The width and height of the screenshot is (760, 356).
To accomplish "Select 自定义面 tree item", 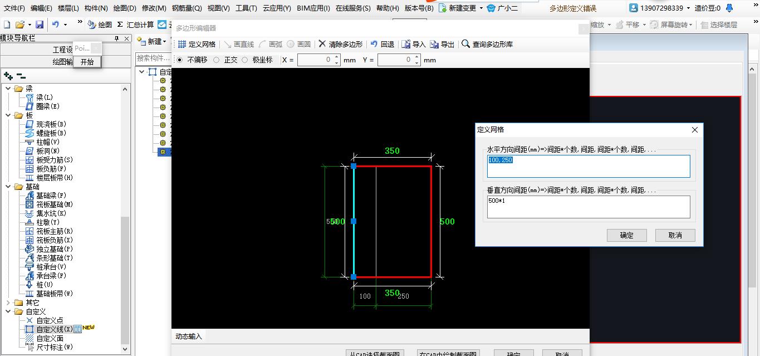I will (49, 338).
